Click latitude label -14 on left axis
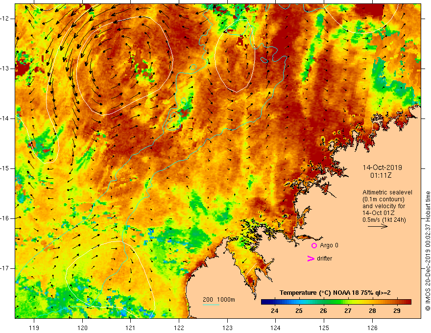This screenshot has width=431, height=333. pyautogui.click(x=5, y=119)
